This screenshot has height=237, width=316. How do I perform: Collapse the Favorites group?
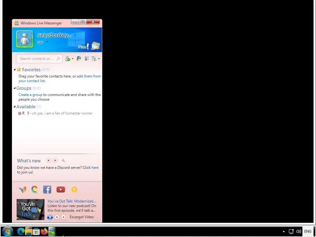pos(15,69)
